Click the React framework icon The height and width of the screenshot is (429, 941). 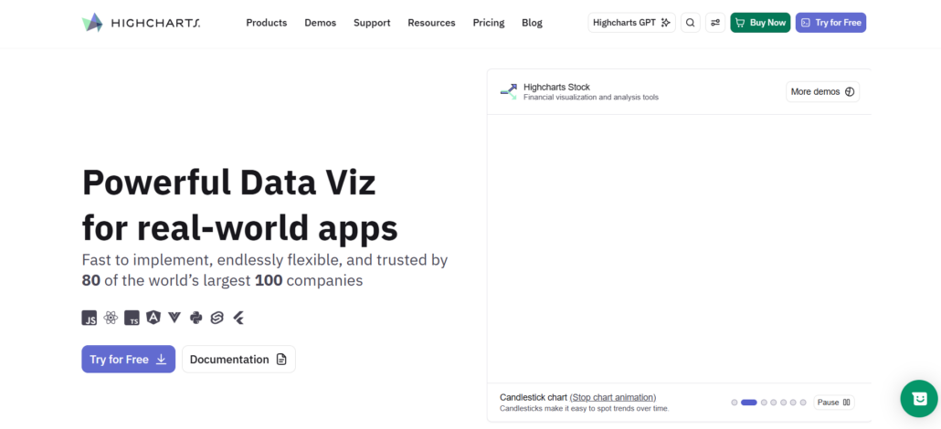click(111, 318)
